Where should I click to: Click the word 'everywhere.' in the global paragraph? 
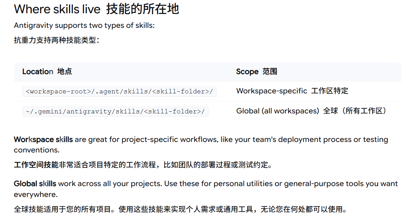[x=36, y=195]
